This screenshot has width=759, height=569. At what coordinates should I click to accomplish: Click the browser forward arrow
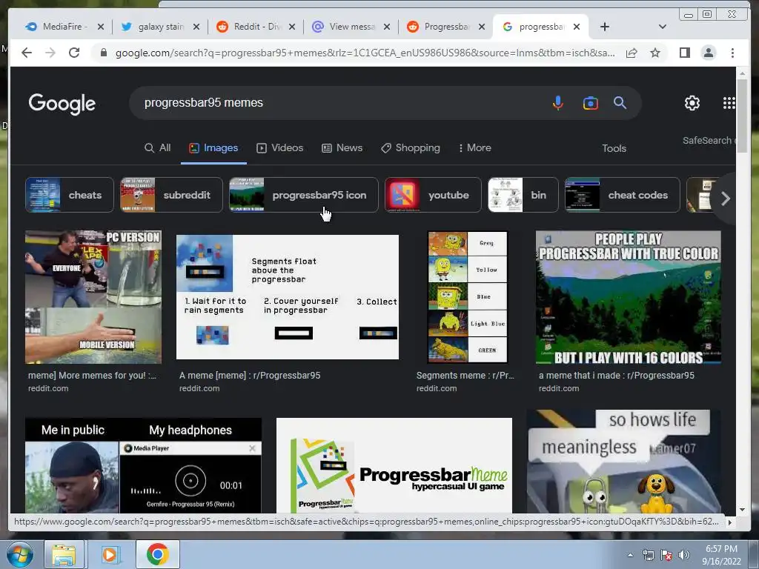click(50, 53)
